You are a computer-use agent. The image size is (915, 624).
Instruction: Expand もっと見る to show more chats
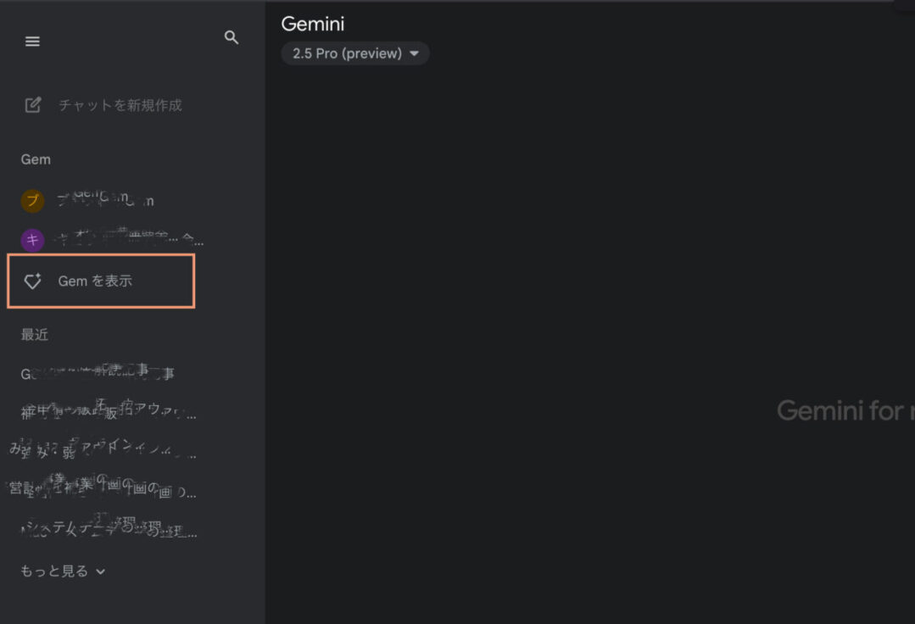(x=54, y=571)
